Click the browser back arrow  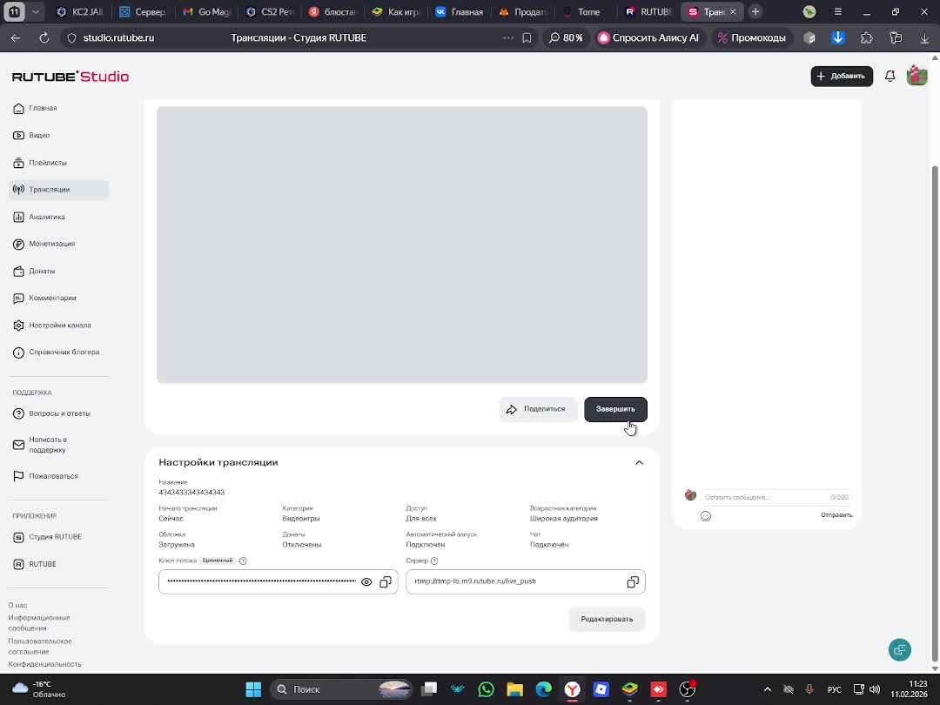[16, 37]
